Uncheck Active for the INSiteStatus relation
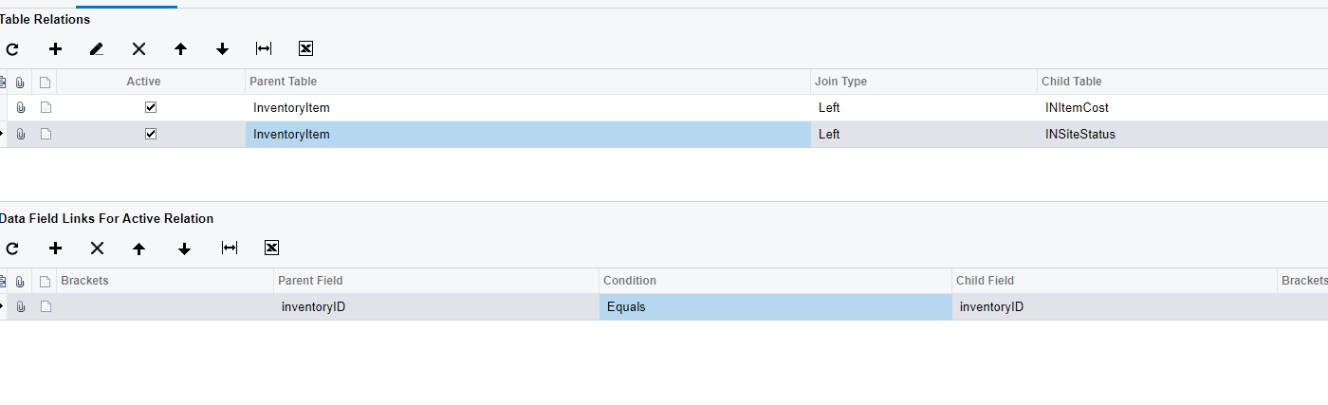The width and height of the screenshot is (1328, 405). [150, 134]
